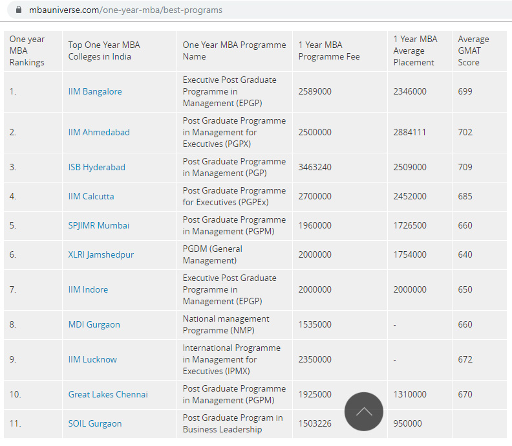
Task: Click the 1 Year MBA Average Placement header
Action: [x=415, y=50]
